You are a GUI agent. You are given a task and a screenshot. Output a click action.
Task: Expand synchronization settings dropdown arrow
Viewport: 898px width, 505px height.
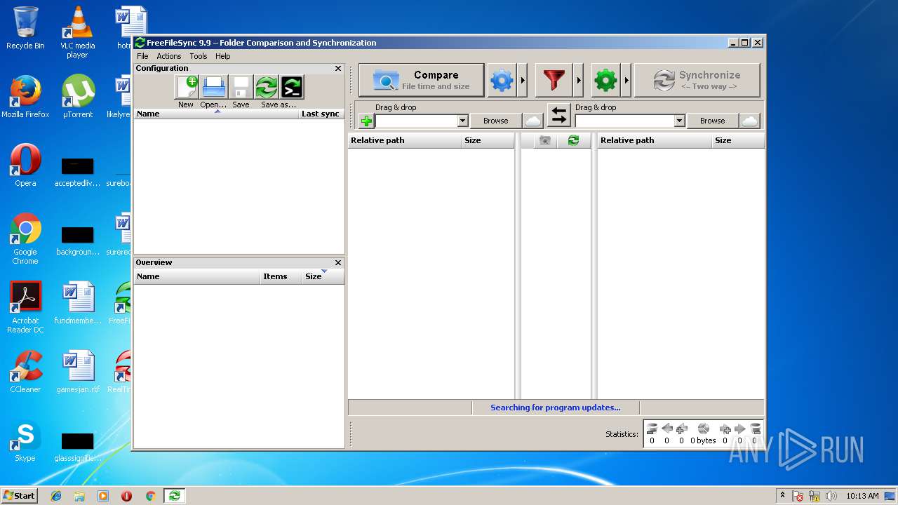point(626,81)
